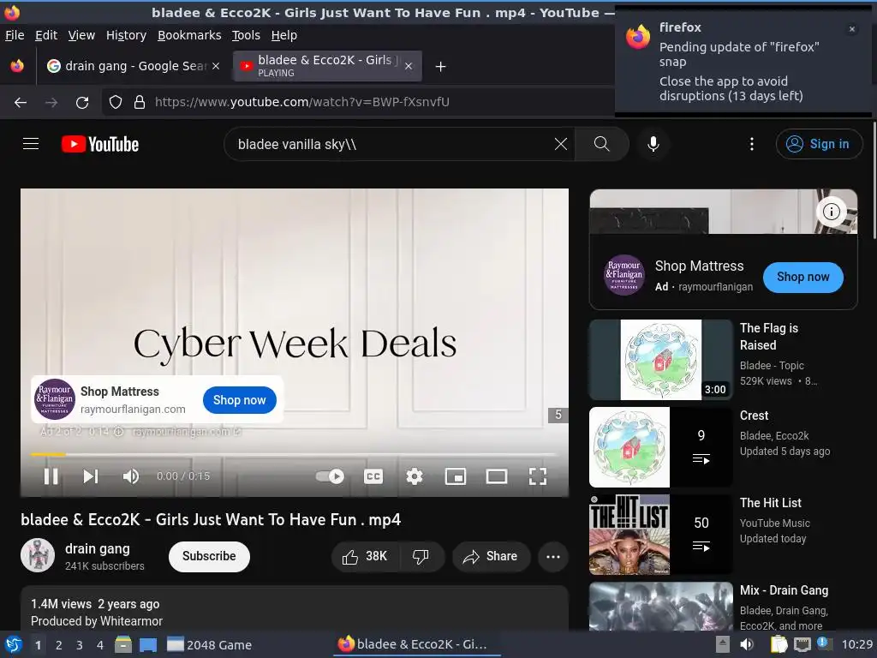
Task: Toggle closed captions
Action: 373,476
